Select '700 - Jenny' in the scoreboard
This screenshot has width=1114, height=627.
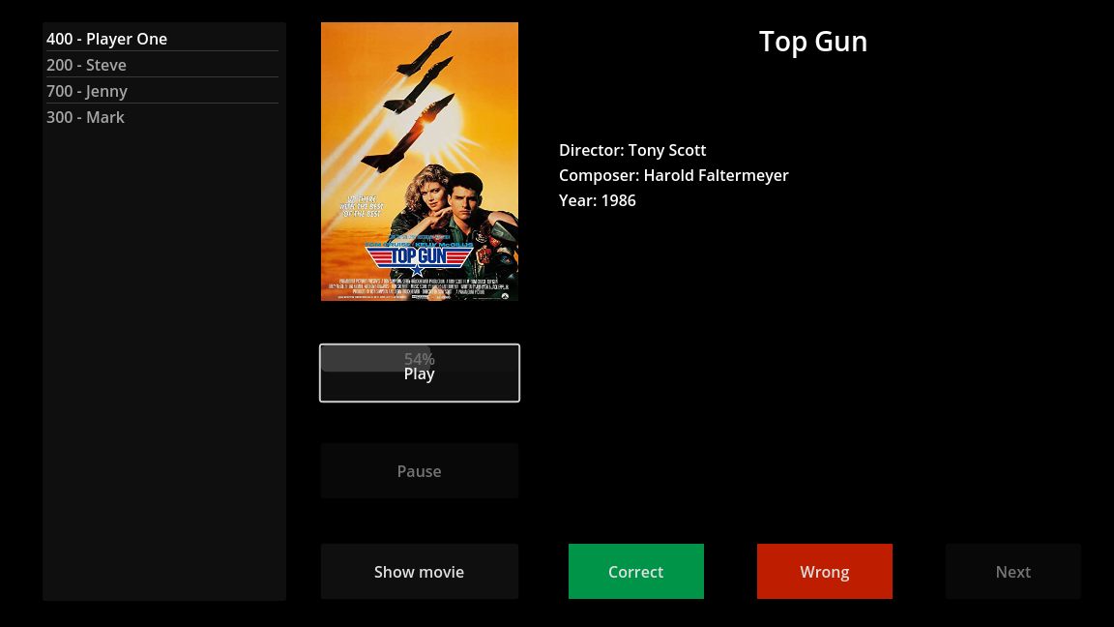coord(162,91)
